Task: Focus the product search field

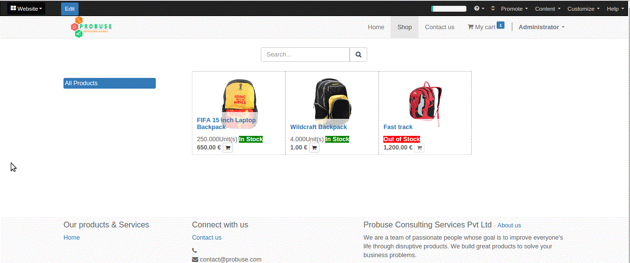Action: pos(305,55)
